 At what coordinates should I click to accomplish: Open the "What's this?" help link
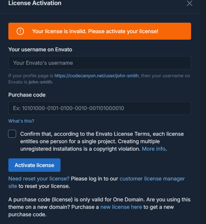coord(21,121)
